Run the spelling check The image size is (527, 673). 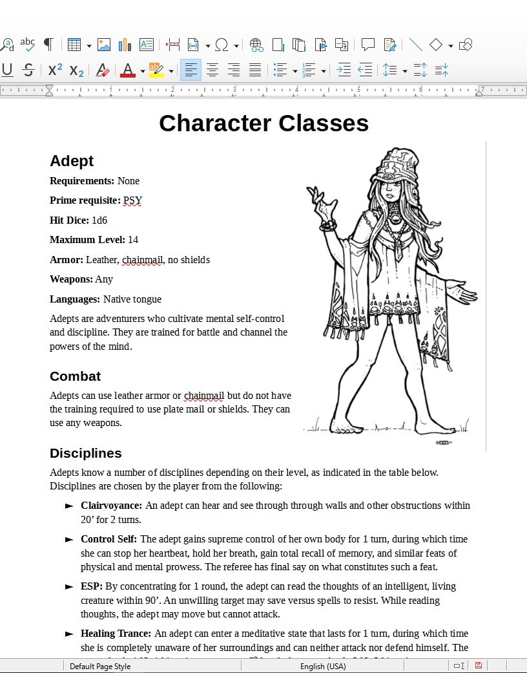click(27, 45)
